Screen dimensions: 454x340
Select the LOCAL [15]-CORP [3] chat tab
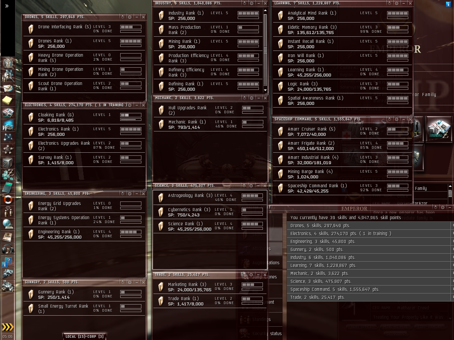(85, 336)
